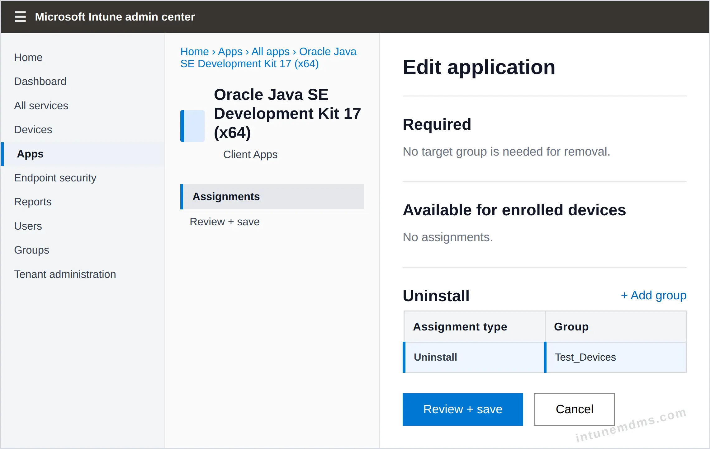Open Users from left navigation
The height and width of the screenshot is (449, 710).
28,226
